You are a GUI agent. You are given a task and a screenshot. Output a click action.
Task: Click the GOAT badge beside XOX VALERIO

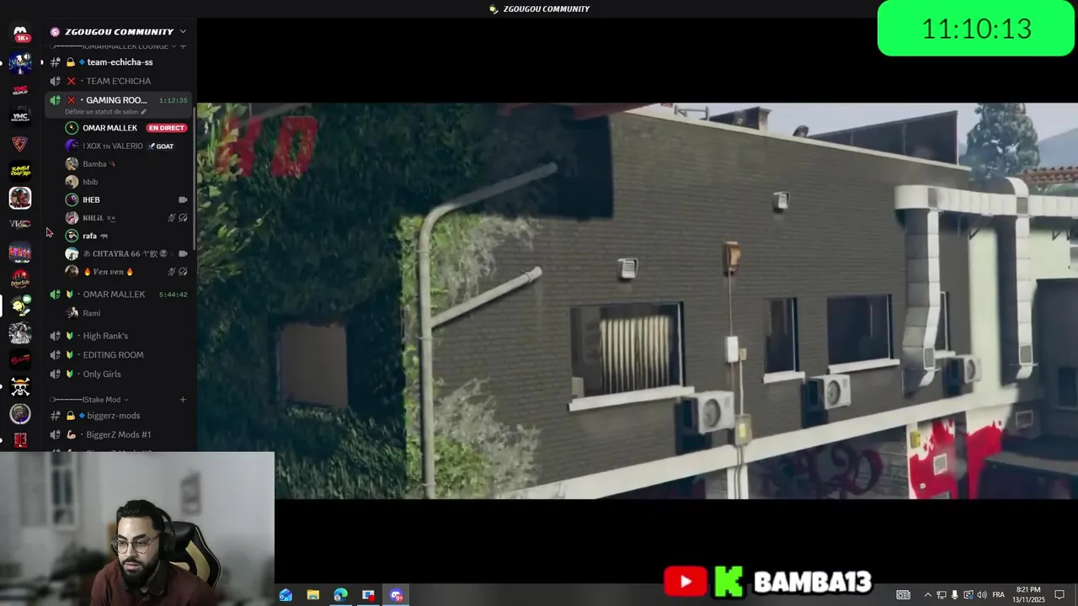(161, 146)
